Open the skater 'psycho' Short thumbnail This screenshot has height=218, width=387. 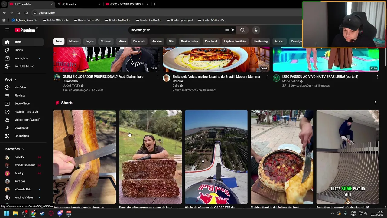click(348, 157)
